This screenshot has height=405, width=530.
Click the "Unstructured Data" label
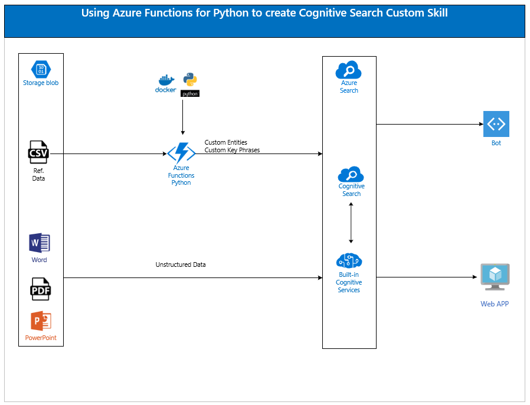pos(181,264)
